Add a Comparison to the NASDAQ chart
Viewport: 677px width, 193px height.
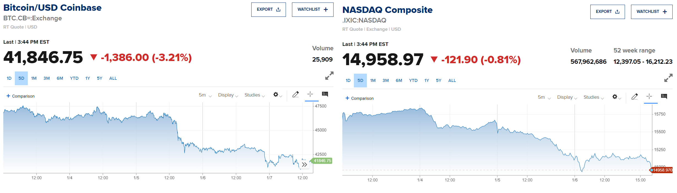(x=359, y=98)
